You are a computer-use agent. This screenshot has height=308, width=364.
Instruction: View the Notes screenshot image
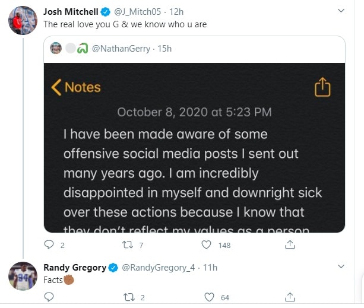point(194,148)
